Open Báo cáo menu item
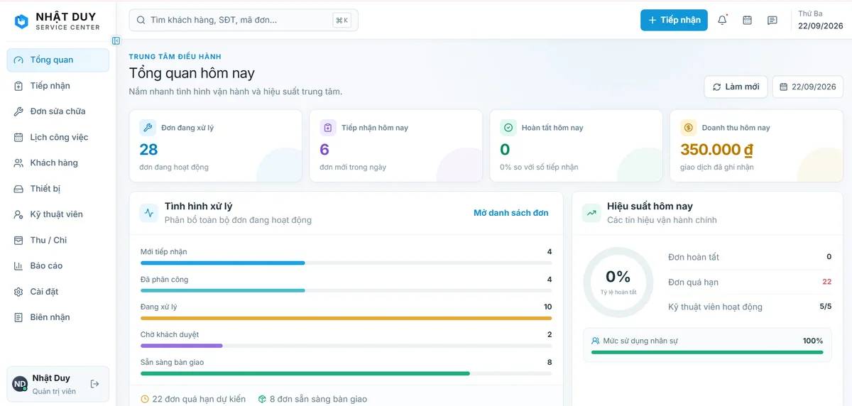Viewport: 852px width, 406px height. tap(58, 265)
